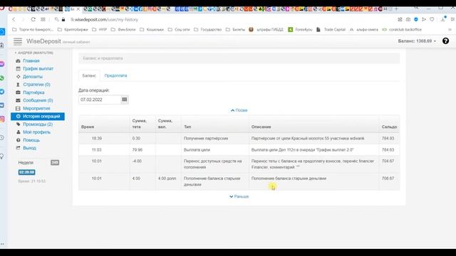The width and height of the screenshot is (456, 256).
Task: Load later operations with Позже
Action: tap(239, 110)
